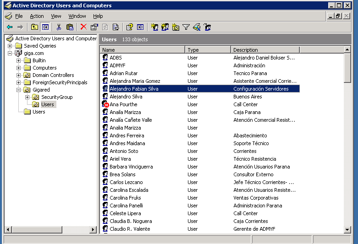Expand the Saved Queries tree node
The image size is (358, 244).
(10, 46)
